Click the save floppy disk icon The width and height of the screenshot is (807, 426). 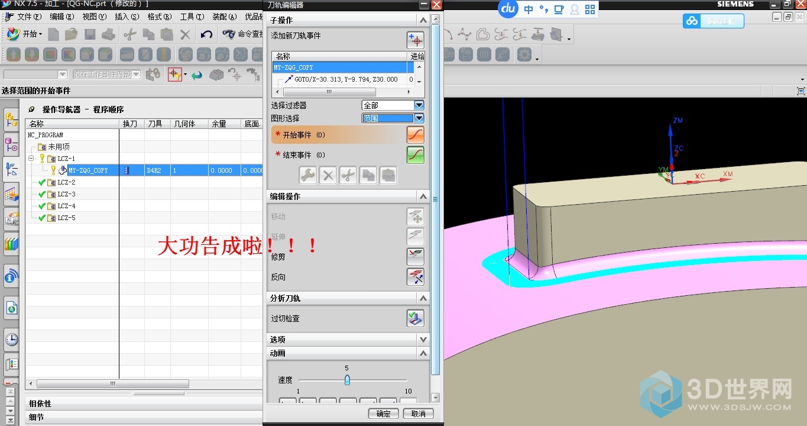pos(90,34)
